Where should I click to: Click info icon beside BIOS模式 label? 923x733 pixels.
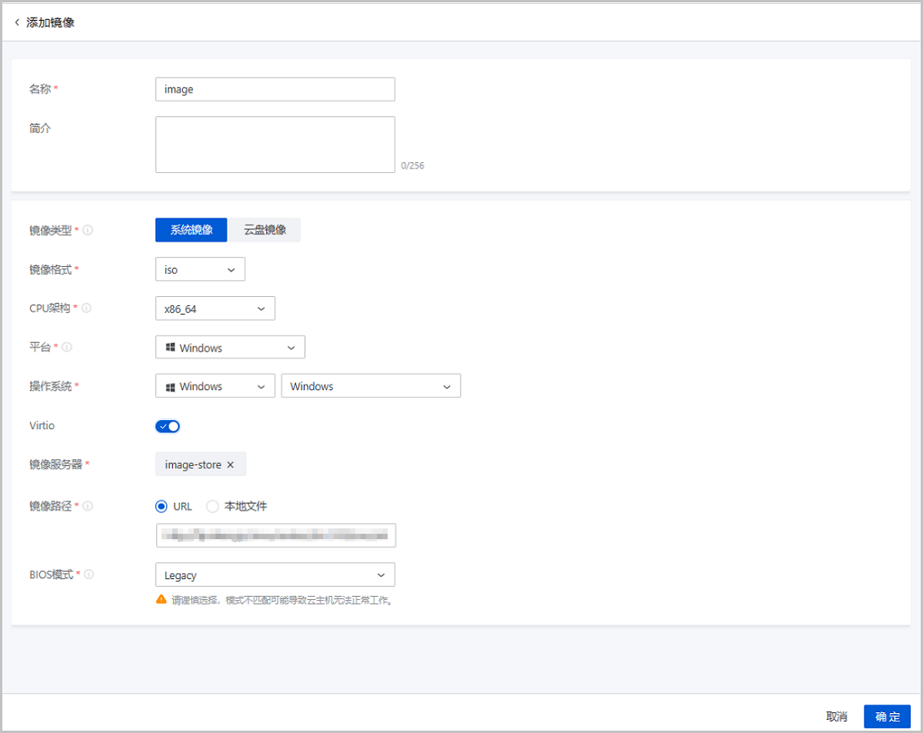[89, 575]
